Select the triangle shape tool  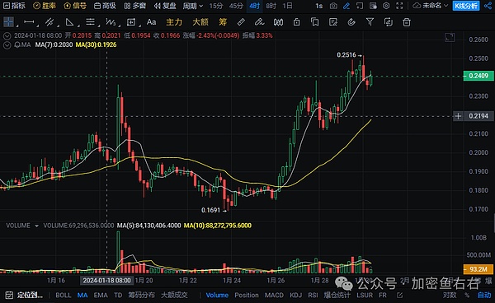coord(69,22)
